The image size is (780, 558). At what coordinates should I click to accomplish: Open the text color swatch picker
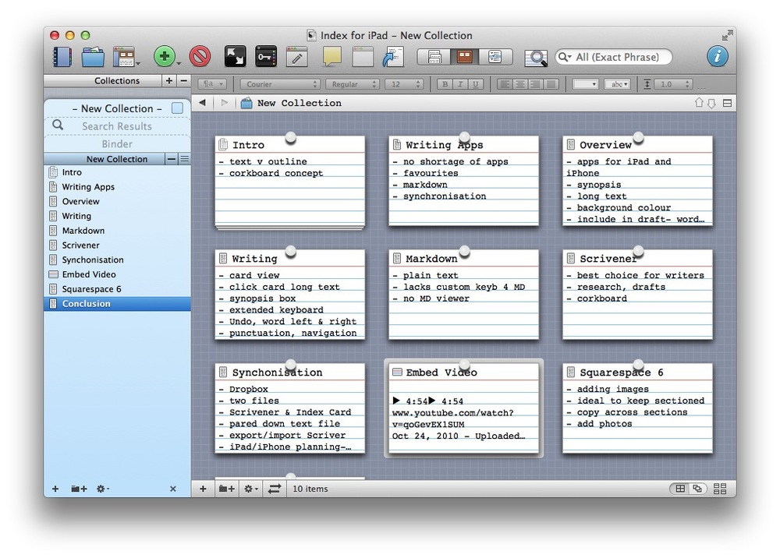click(585, 84)
